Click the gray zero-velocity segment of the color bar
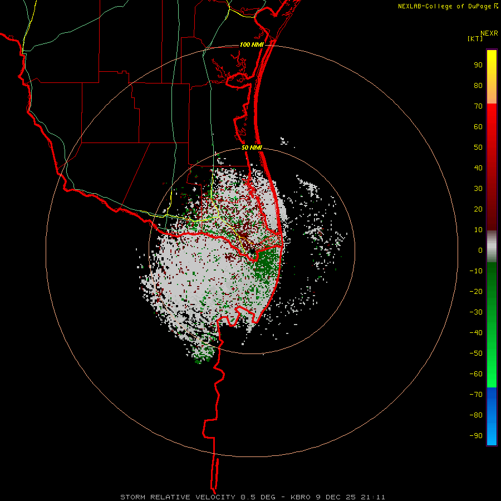 (x=492, y=247)
